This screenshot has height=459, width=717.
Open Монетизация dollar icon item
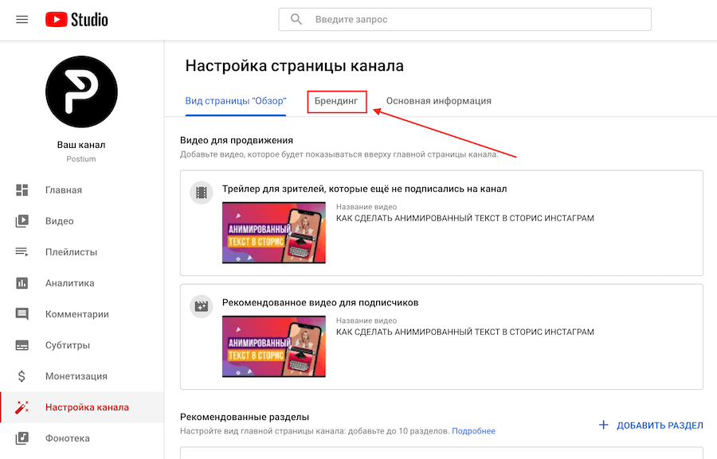[x=22, y=376]
